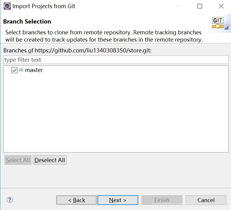Image resolution: width=231 pixels, height=210 pixels.
Task: Go back to previous wizard page
Action: (x=76, y=200)
